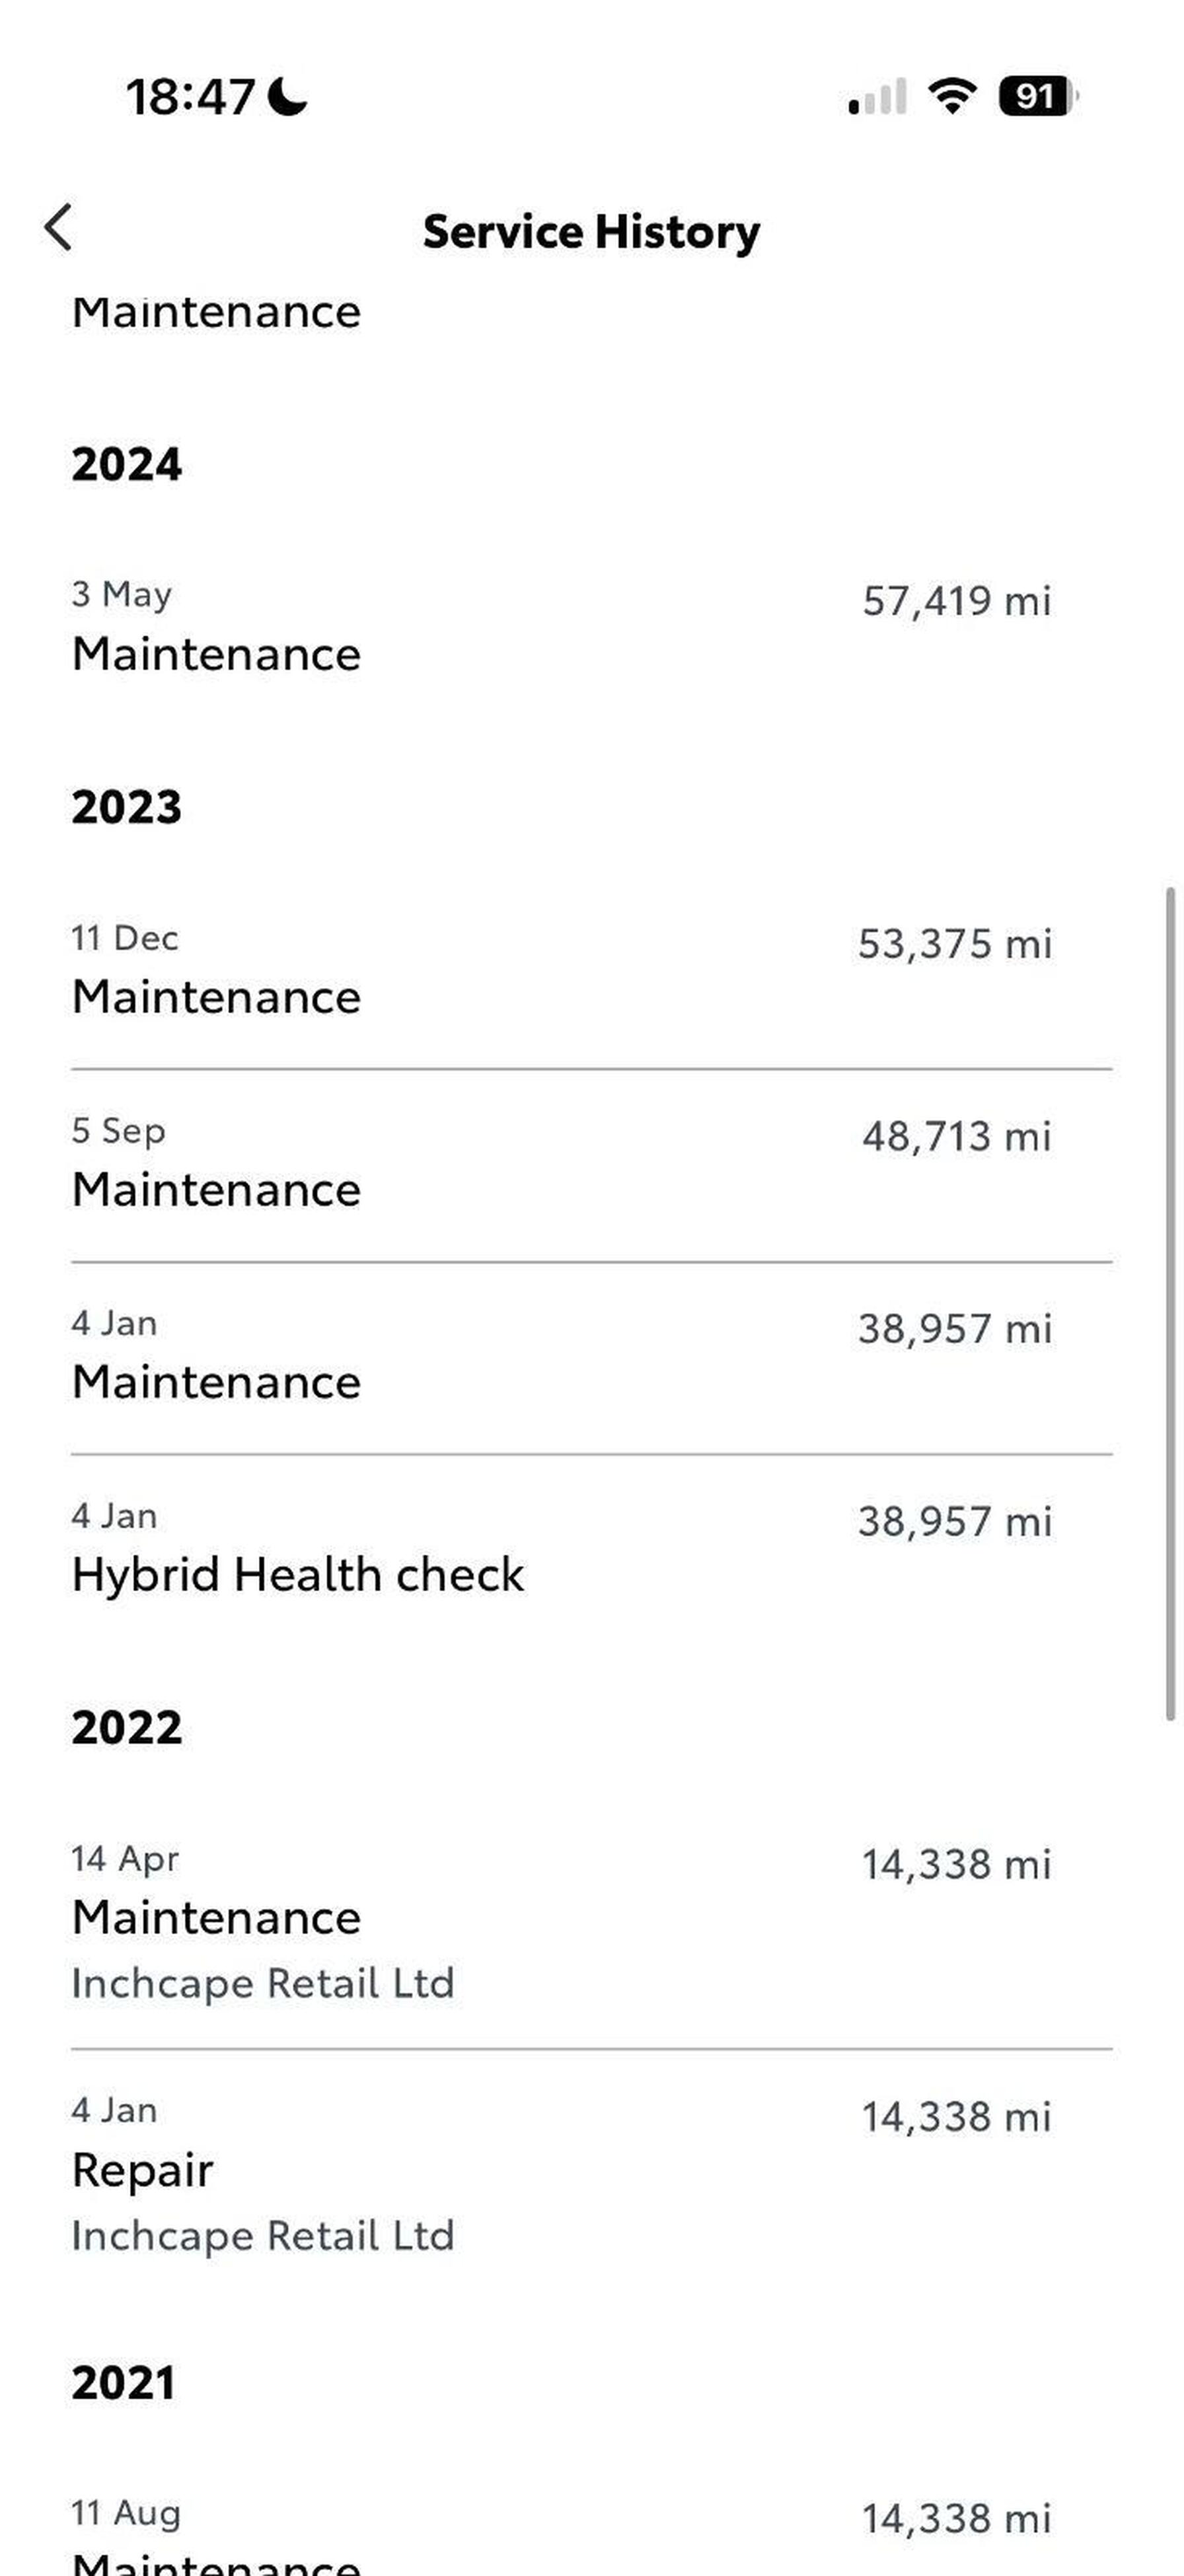Tap the 2023 year section header

point(127,807)
